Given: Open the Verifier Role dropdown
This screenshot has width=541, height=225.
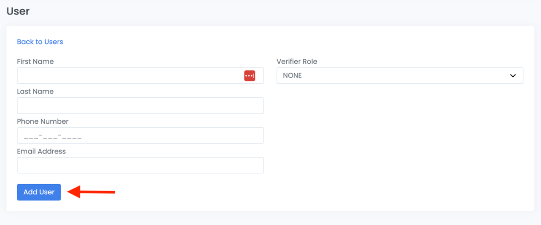Looking at the screenshot, I should [x=399, y=76].
